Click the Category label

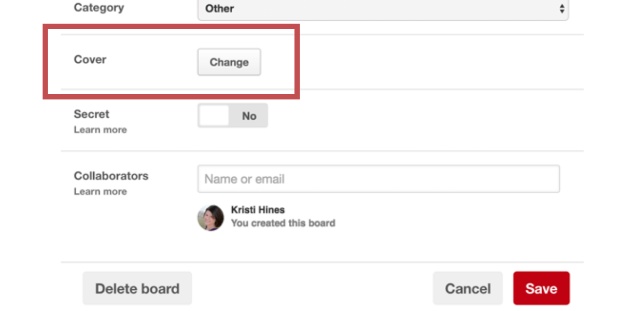point(99,8)
